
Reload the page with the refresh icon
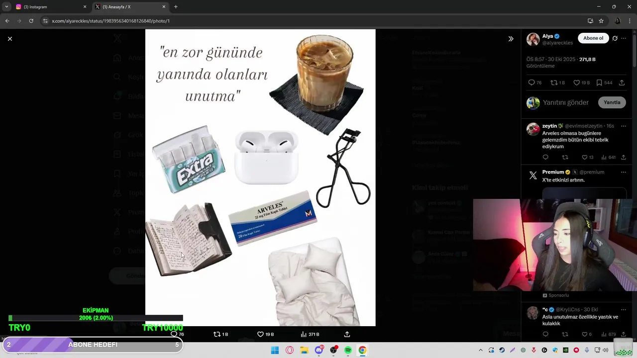(x=31, y=21)
